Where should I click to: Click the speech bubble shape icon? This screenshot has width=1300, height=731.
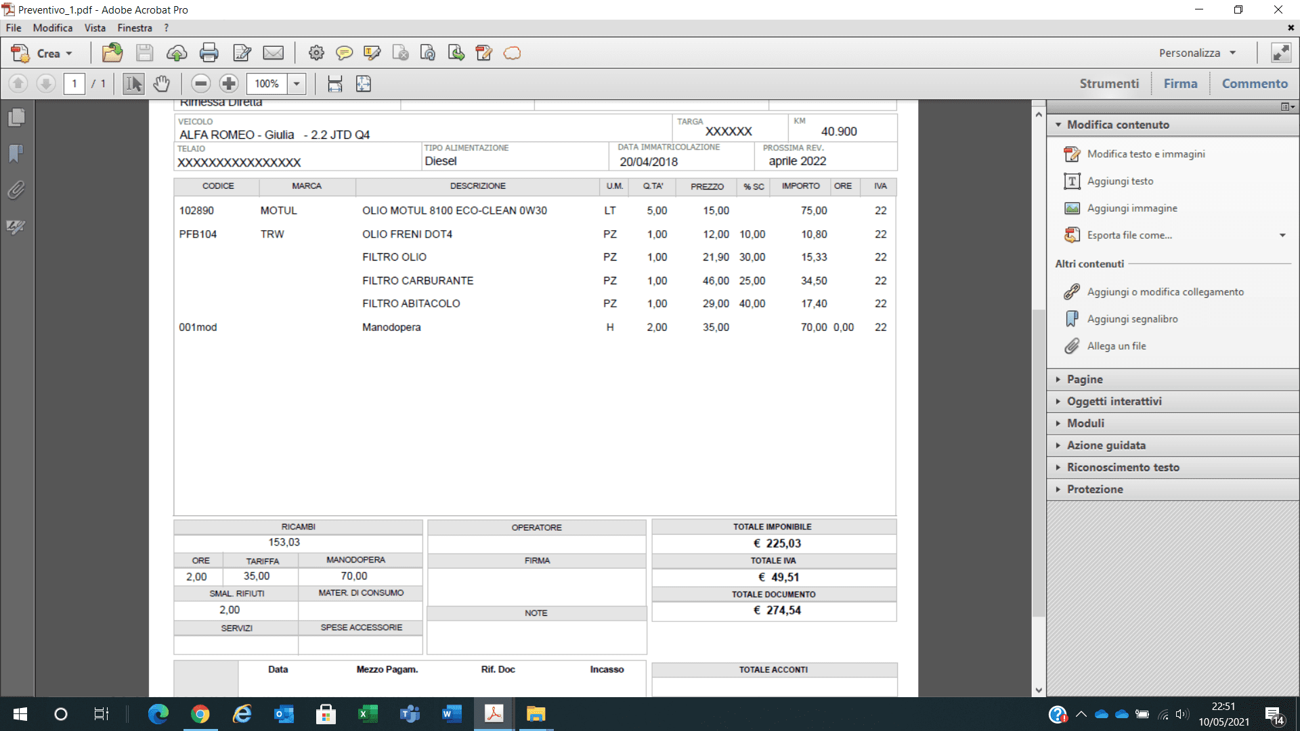pyautogui.click(x=512, y=53)
